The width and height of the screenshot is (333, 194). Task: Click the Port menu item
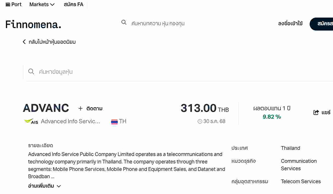16,5
